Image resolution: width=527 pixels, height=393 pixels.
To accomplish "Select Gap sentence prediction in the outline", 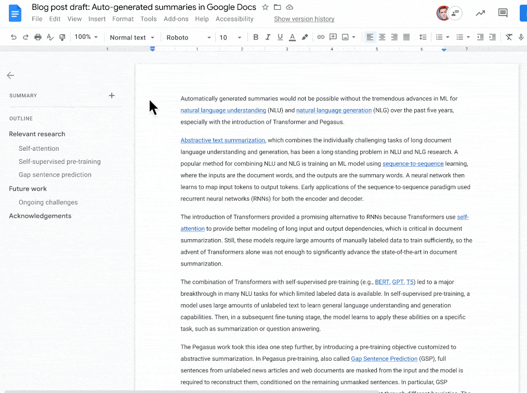I will [56, 175].
